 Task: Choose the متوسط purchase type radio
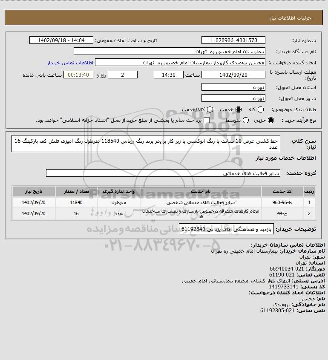[246, 120]
